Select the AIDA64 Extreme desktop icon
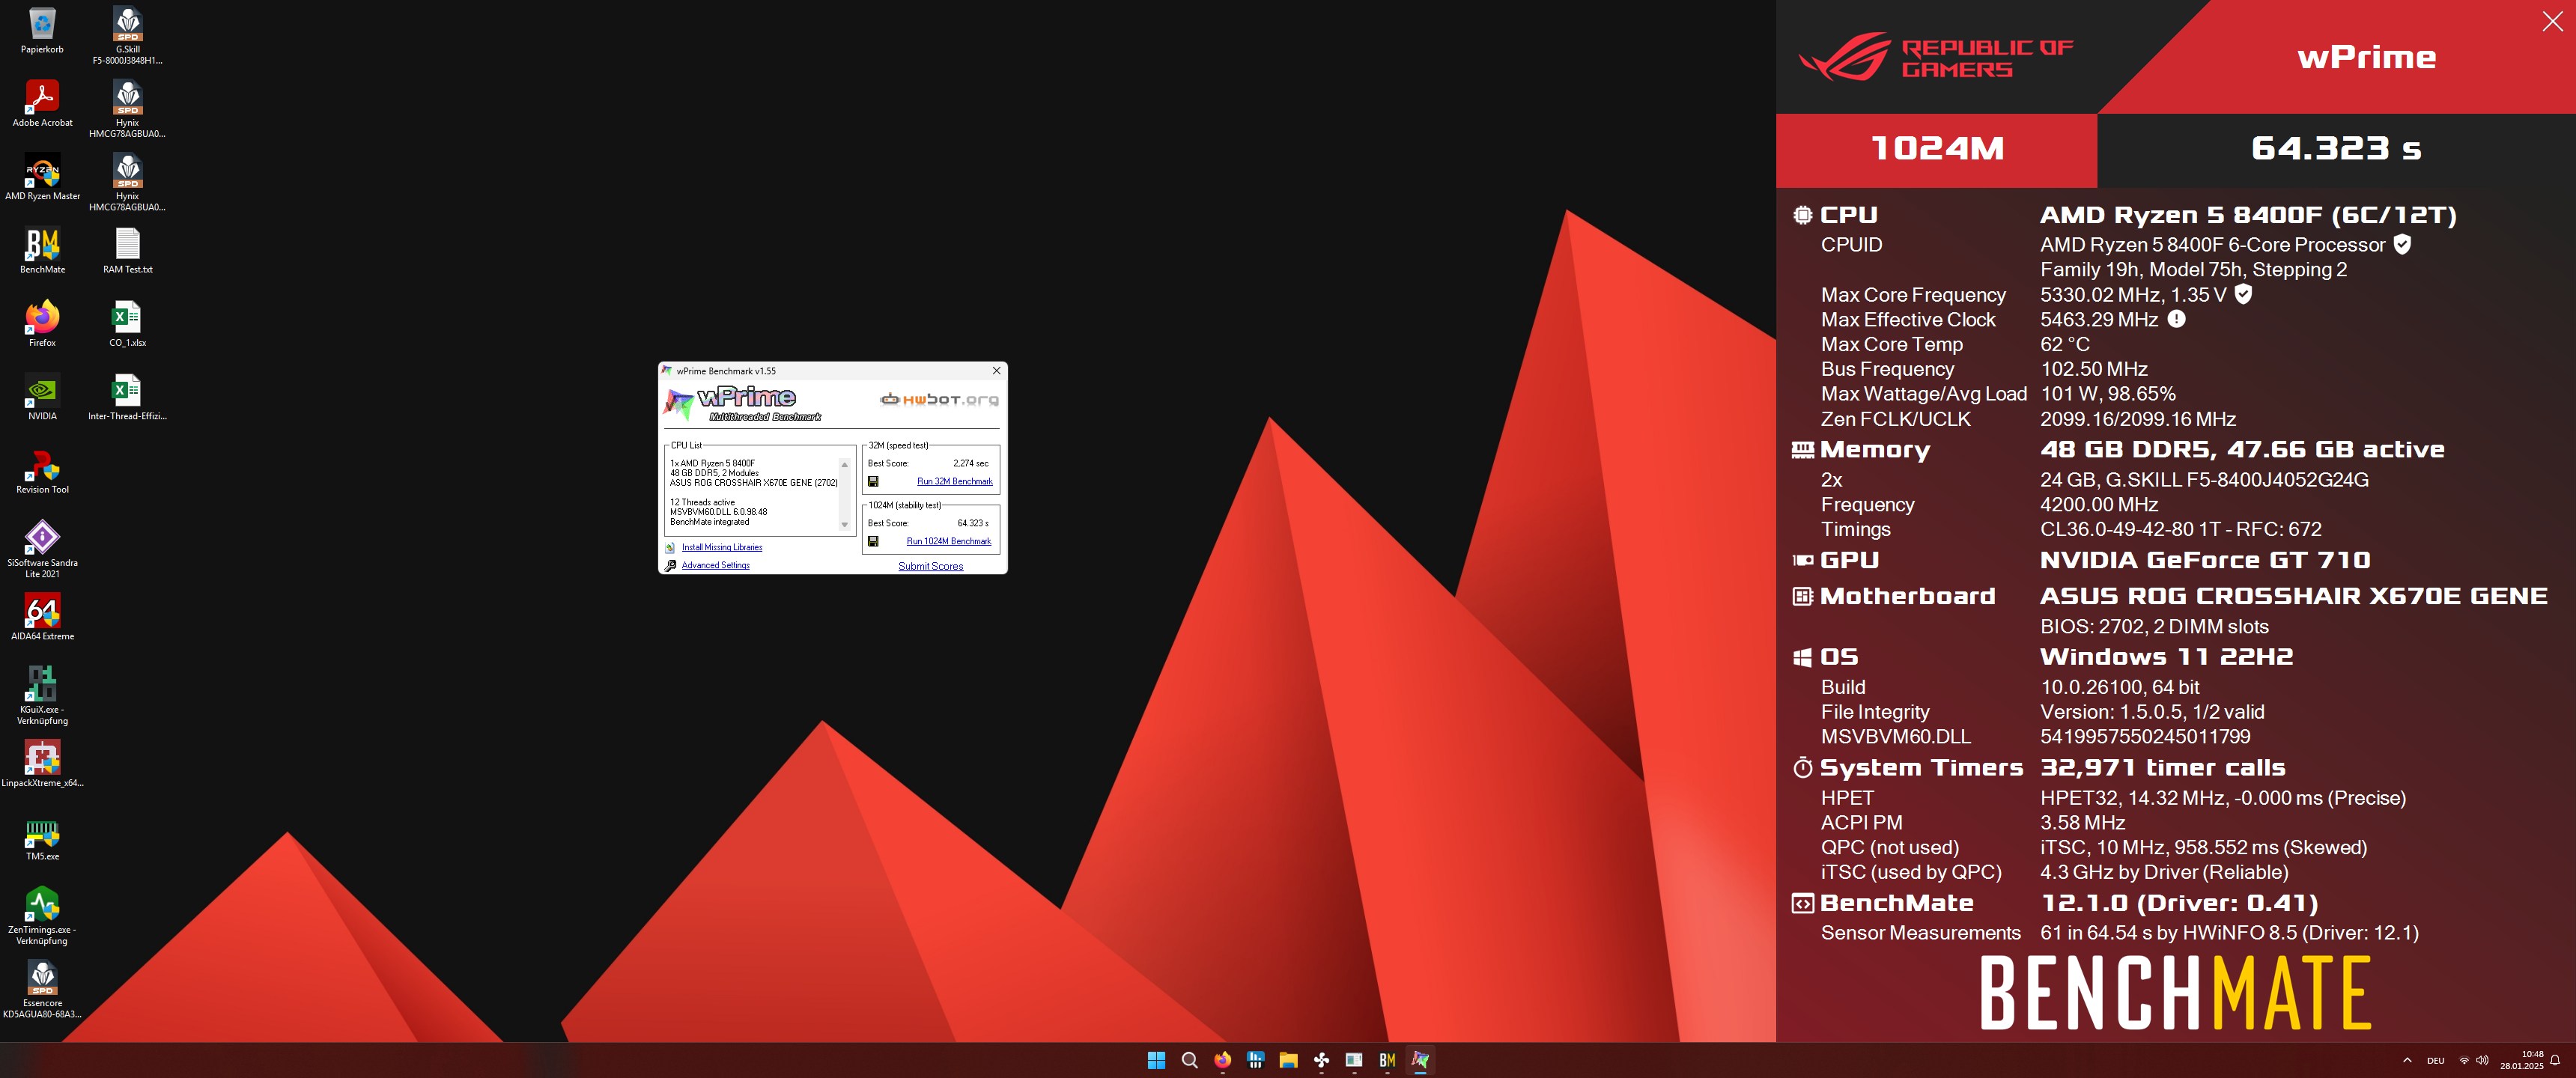The width and height of the screenshot is (2576, 1078). [x=42, y=616]
